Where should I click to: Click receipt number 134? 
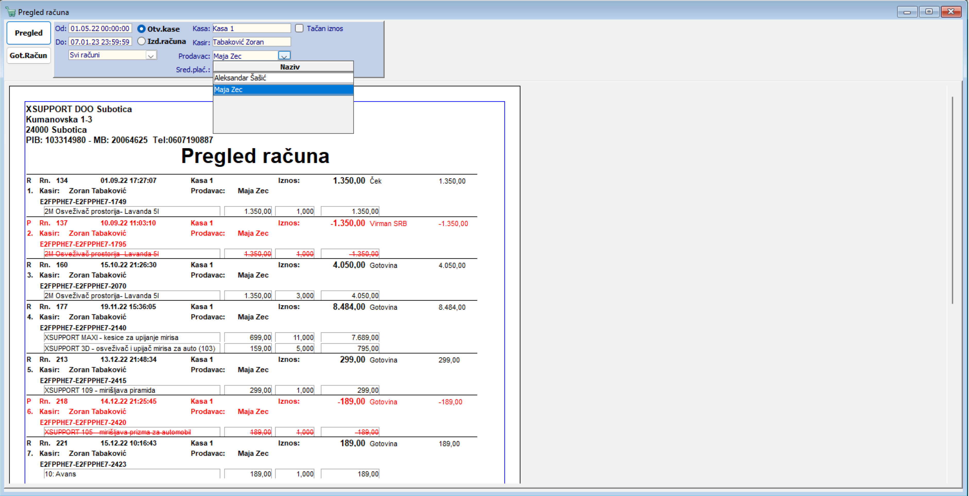(62, 180)
